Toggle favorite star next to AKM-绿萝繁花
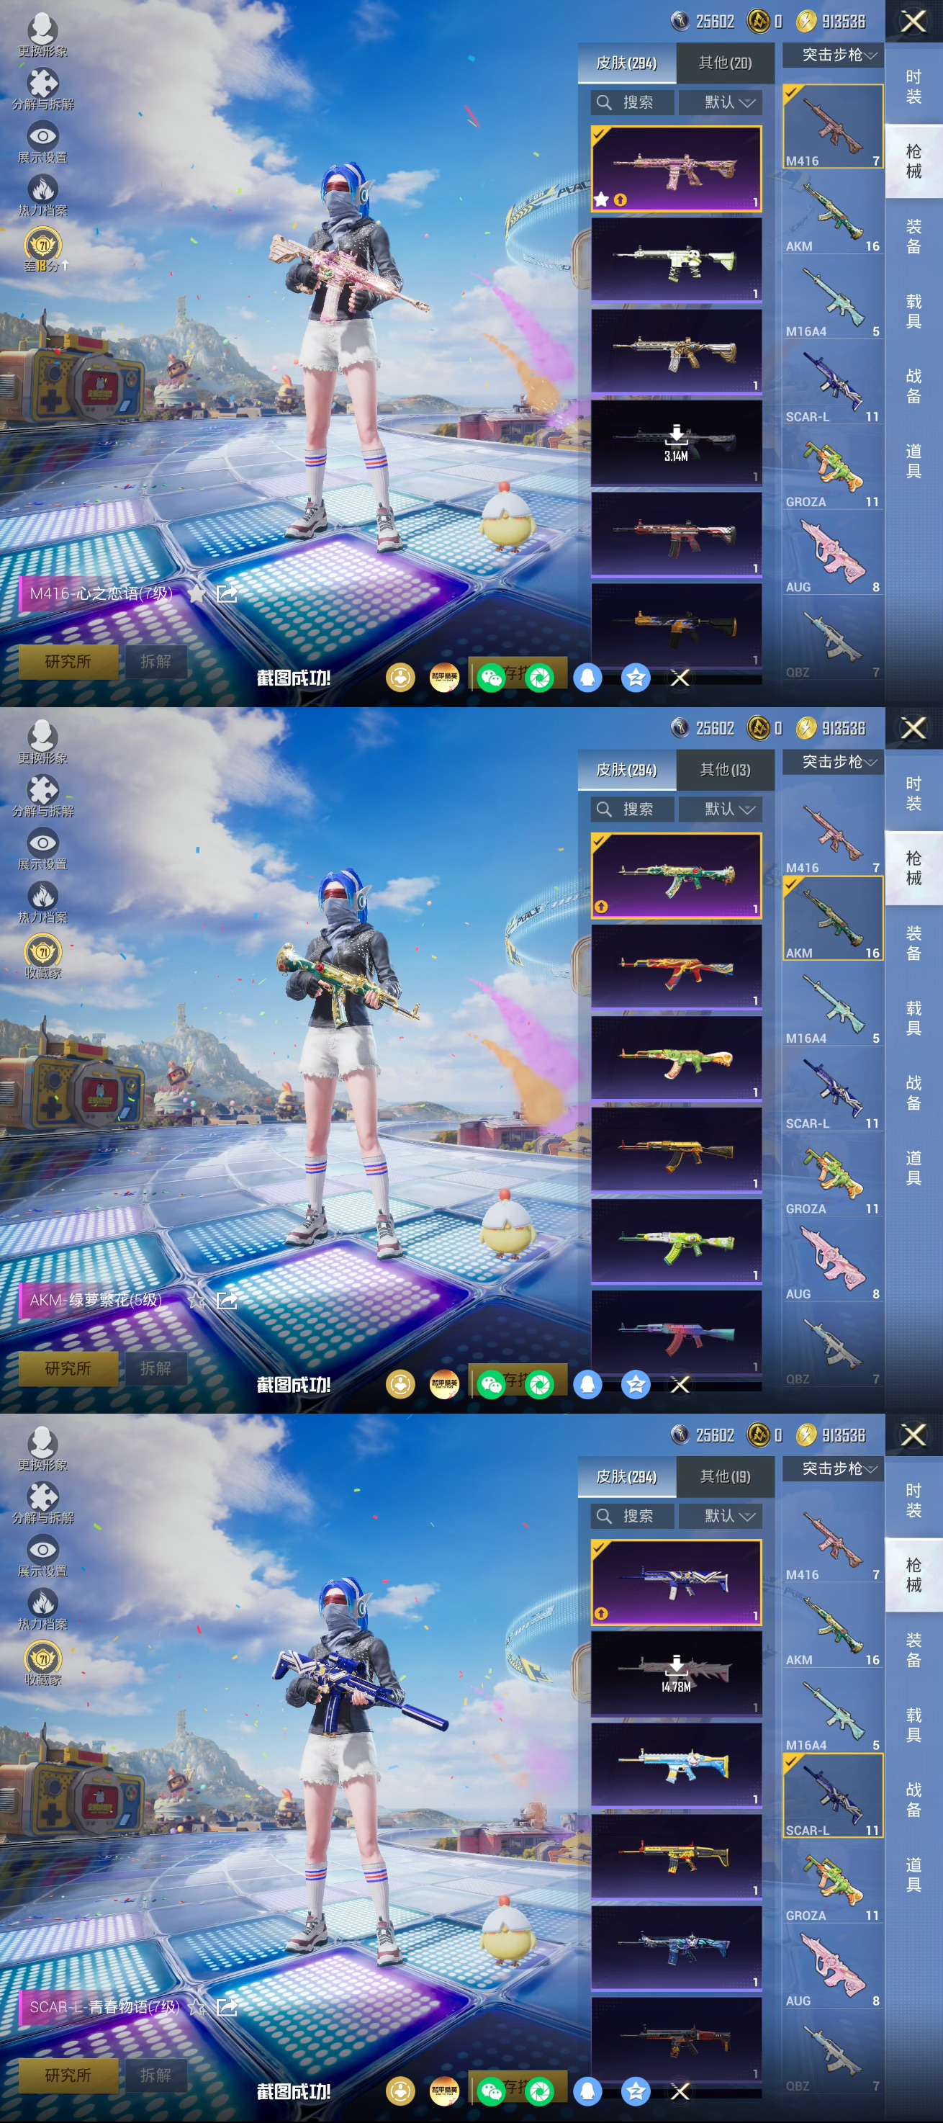Viewport: 943px width, 2123px height. [197, 1301]
